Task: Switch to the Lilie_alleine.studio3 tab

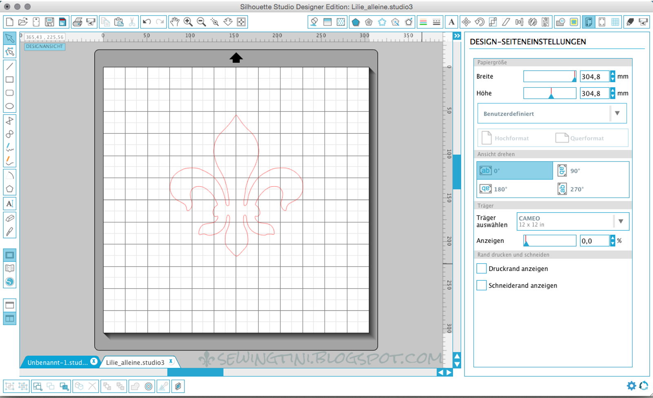Action: coord(135,362)
